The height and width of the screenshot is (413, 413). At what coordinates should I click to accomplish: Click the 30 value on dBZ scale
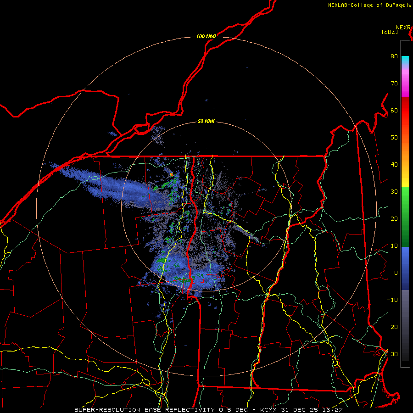click(394, 192)
